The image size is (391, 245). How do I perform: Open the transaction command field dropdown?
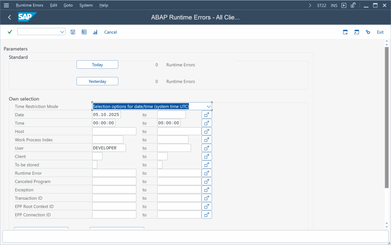pyautogui.click(x=62, y=32)
